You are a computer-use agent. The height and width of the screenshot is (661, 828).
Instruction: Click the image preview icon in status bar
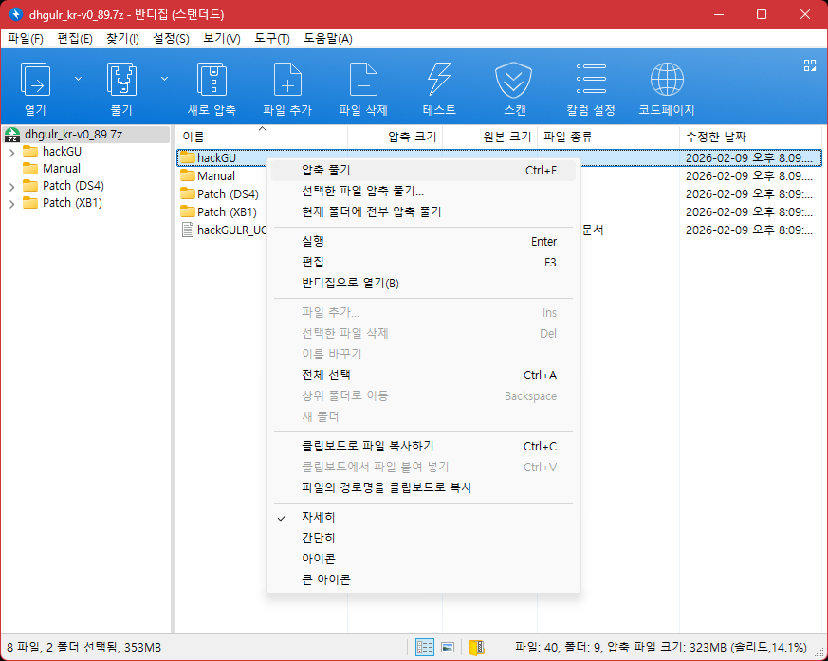click(x=448, y=647)
